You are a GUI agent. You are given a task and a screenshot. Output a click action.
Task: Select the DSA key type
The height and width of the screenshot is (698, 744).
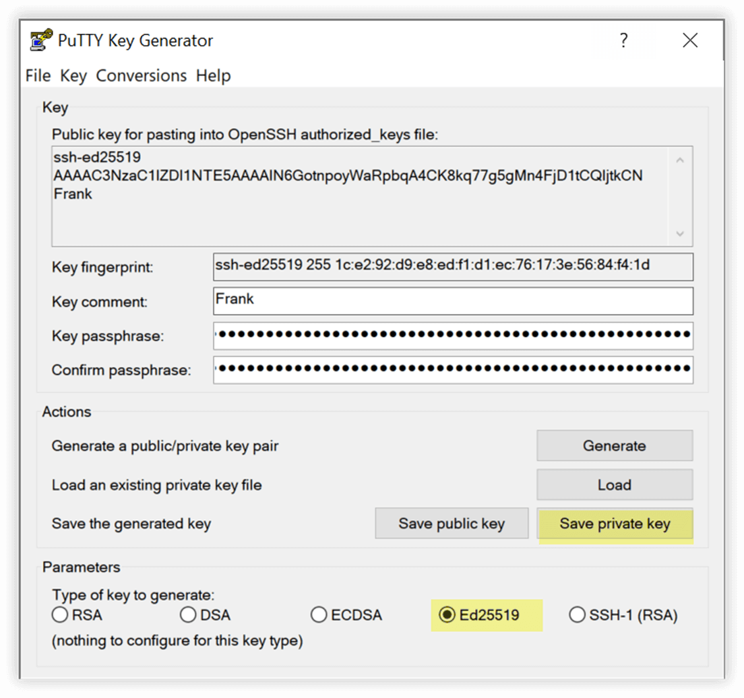[189, 614]
